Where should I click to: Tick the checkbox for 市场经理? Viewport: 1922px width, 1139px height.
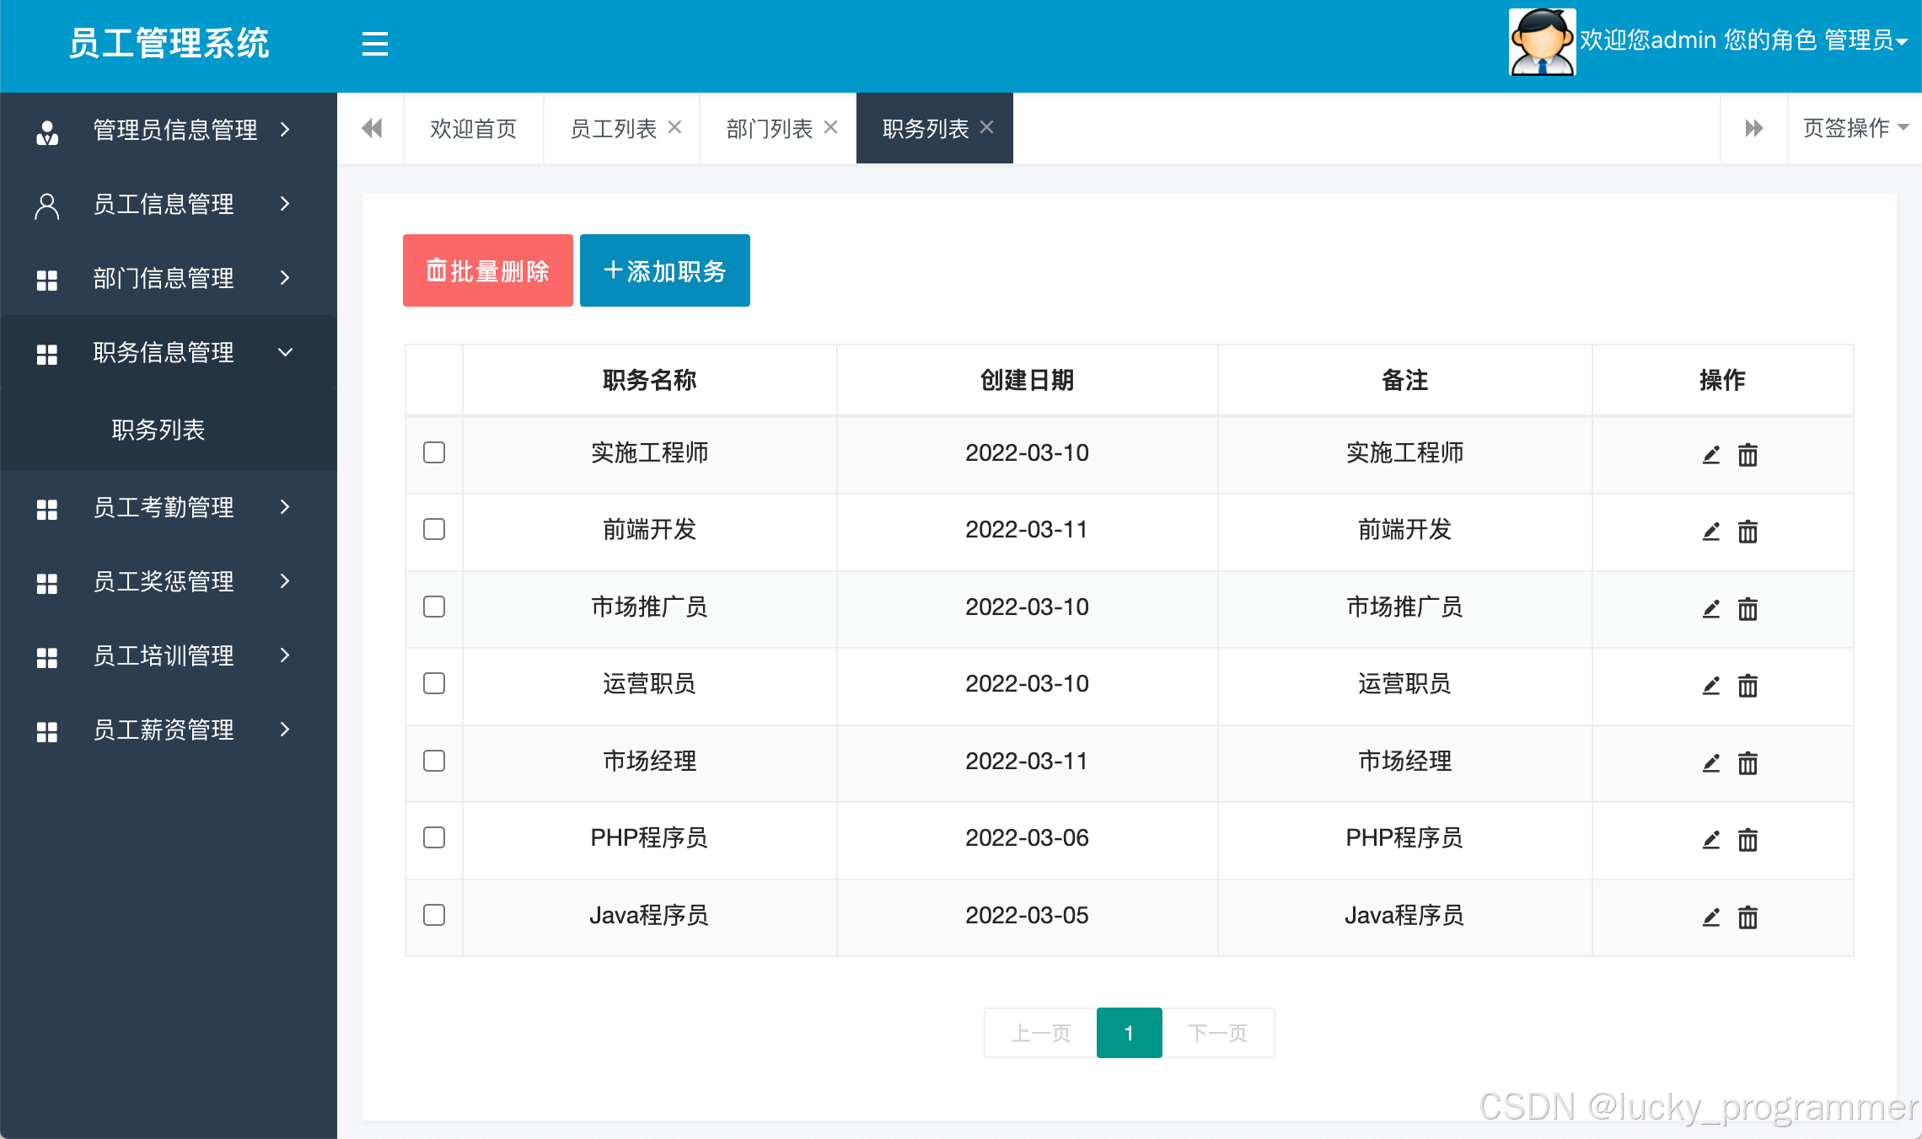coord(434,761)
